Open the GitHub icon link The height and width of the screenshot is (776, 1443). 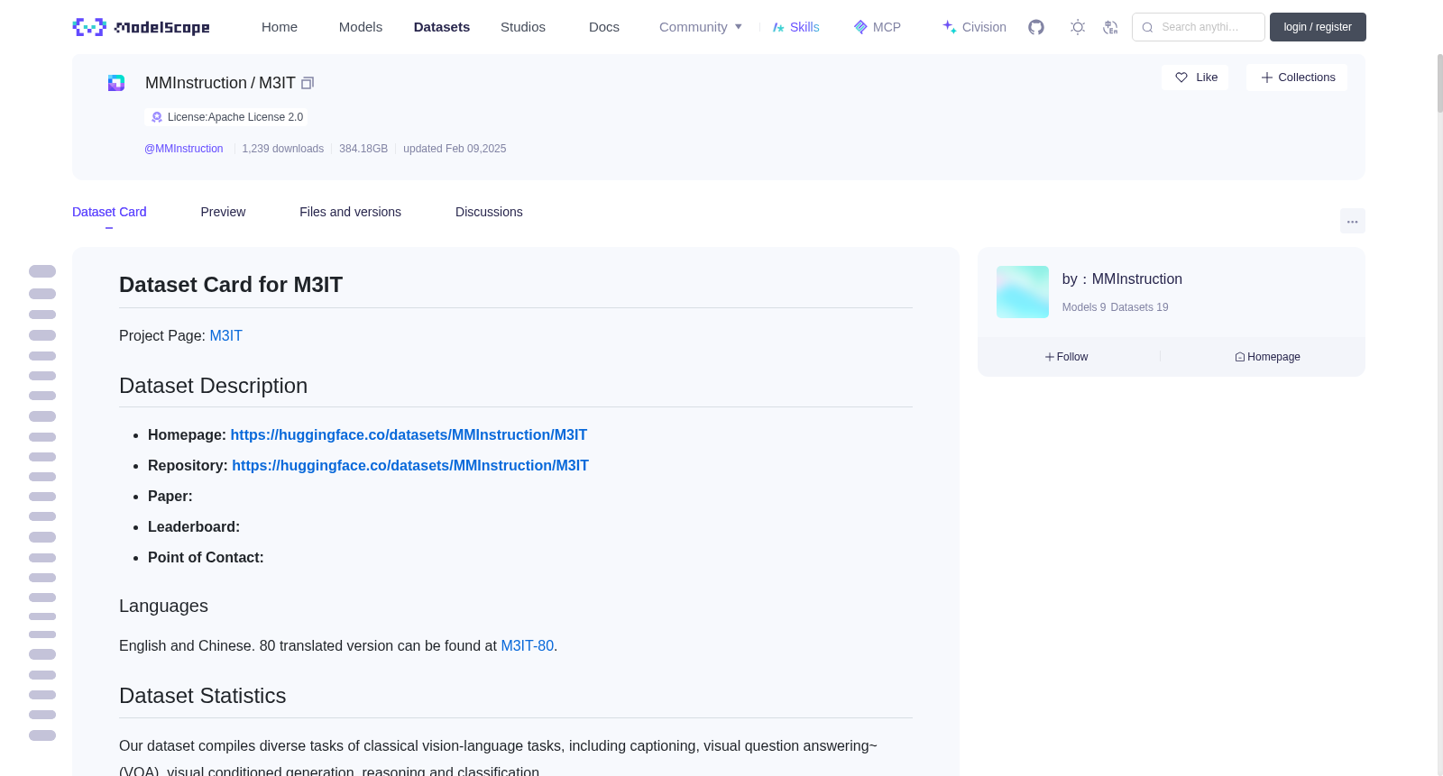pos(1036,27)
